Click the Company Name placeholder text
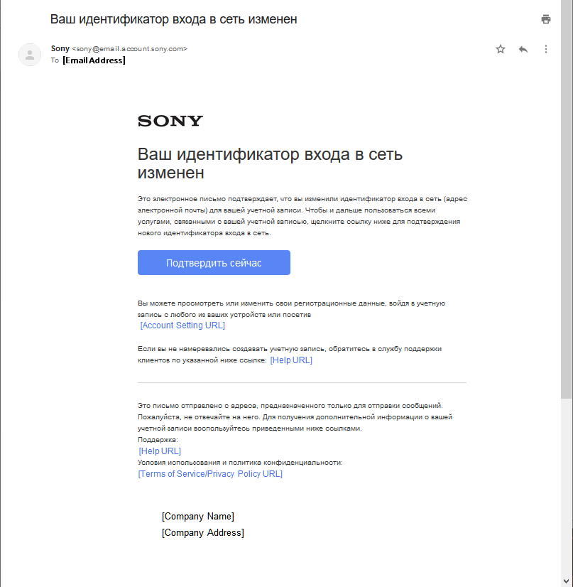The width and height of the screenshot is (573, 587). 198,517
